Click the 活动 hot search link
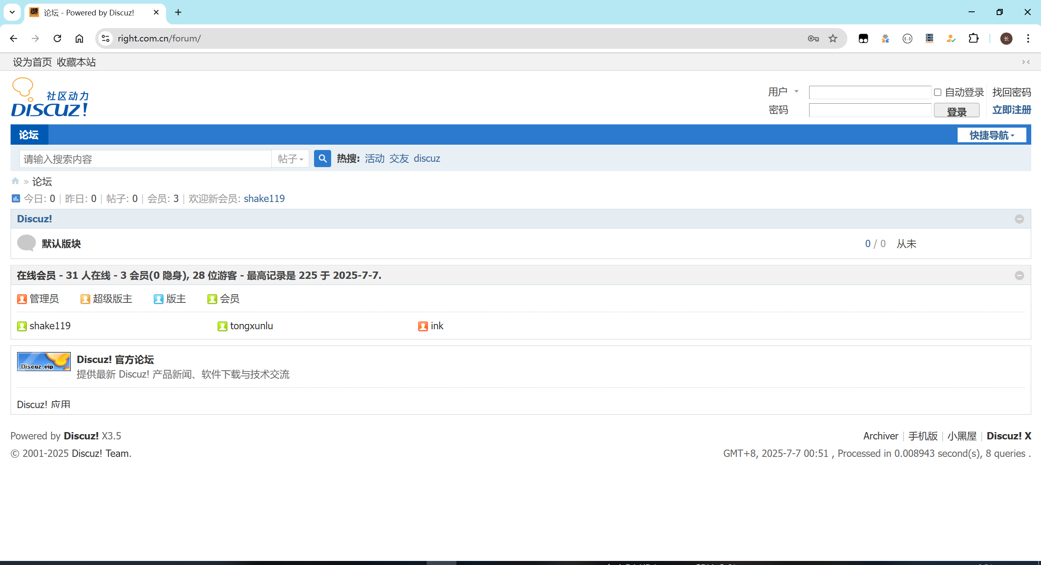Viewport: 1041px width, 565px height. (375, 159)
